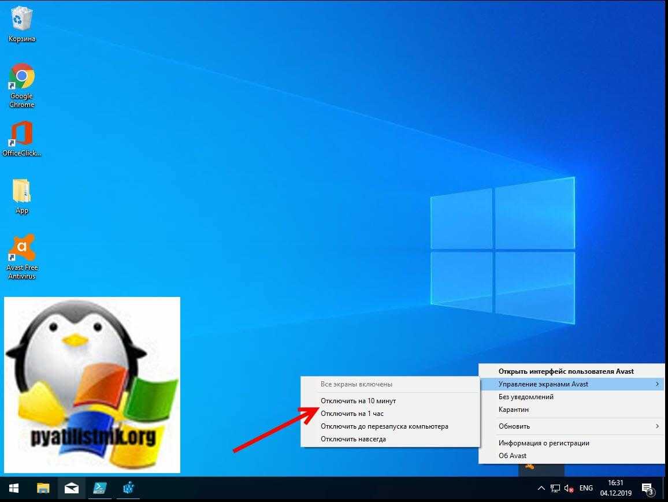Open the Action Center notifications icon

click(648, 489)
